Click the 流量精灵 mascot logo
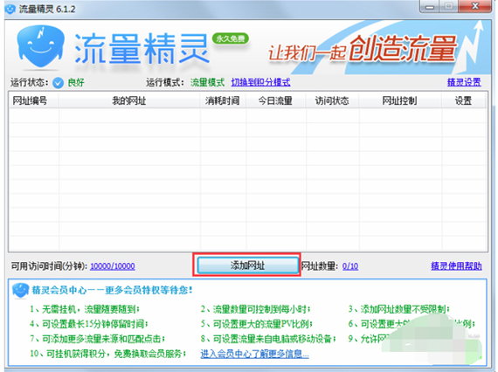Viewport: 498px width, 372px height. point(41,47)
